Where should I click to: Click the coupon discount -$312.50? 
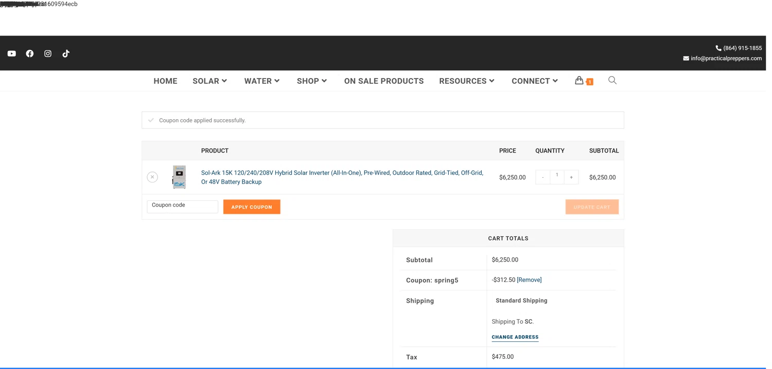click(503, 280)
